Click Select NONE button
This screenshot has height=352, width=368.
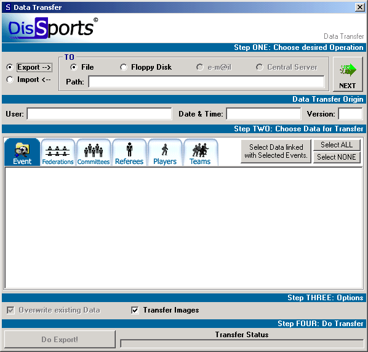[337, 157]
